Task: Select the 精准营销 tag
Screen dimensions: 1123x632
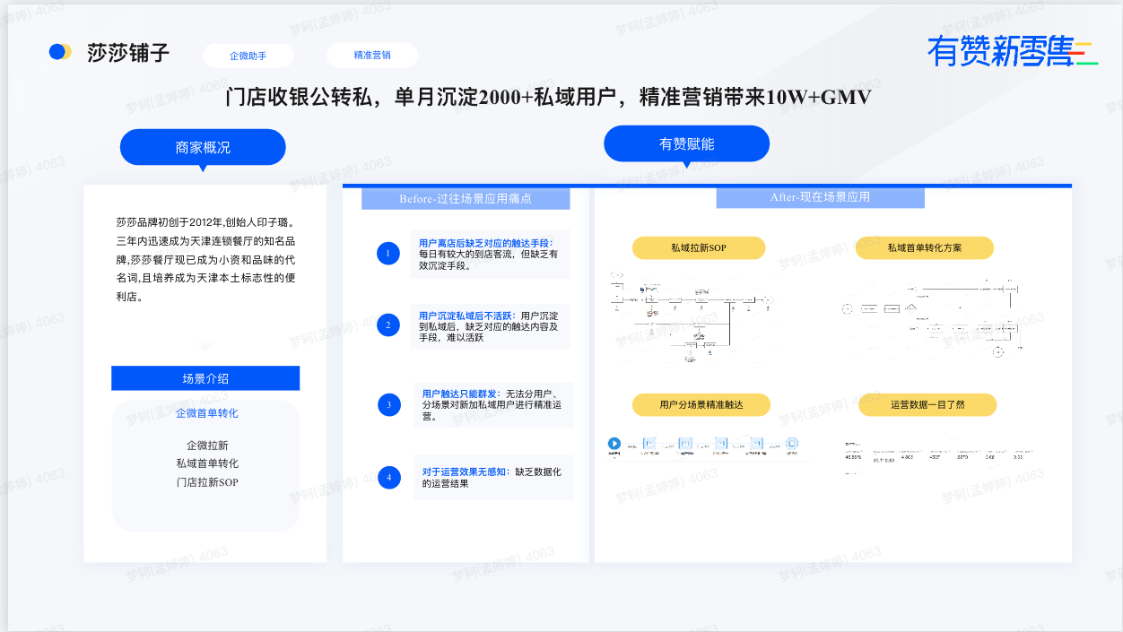Action: [372, 55]
